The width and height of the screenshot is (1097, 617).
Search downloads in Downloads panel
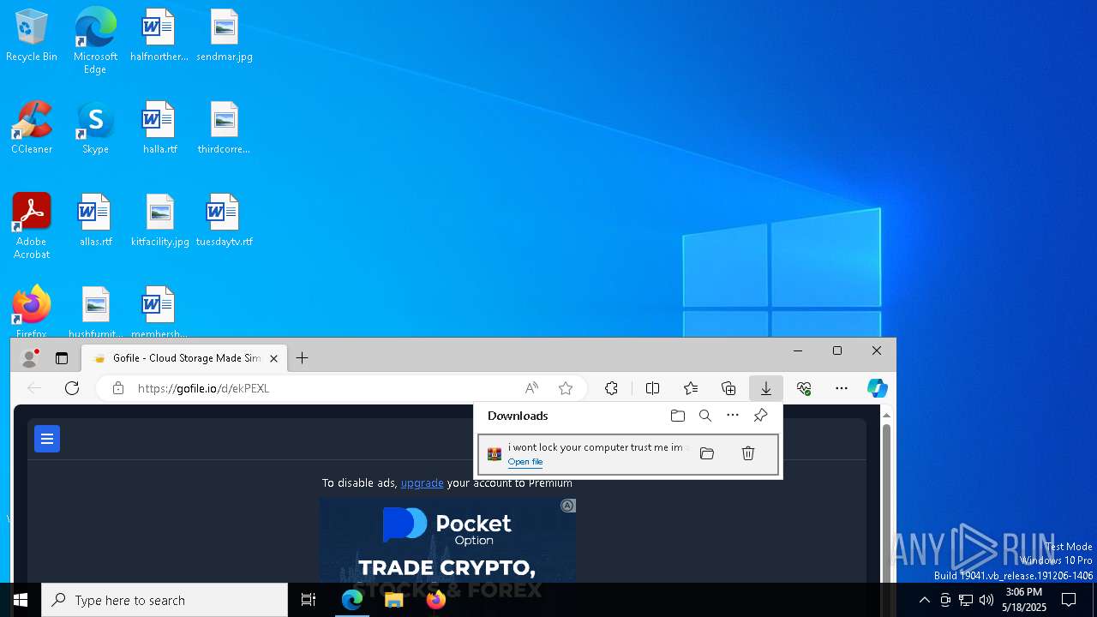705,416
